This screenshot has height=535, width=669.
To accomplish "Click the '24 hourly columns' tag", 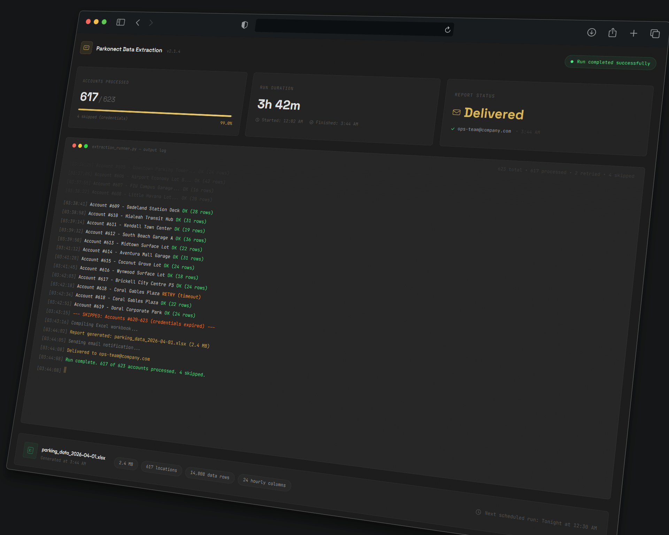I will (264, 482).
